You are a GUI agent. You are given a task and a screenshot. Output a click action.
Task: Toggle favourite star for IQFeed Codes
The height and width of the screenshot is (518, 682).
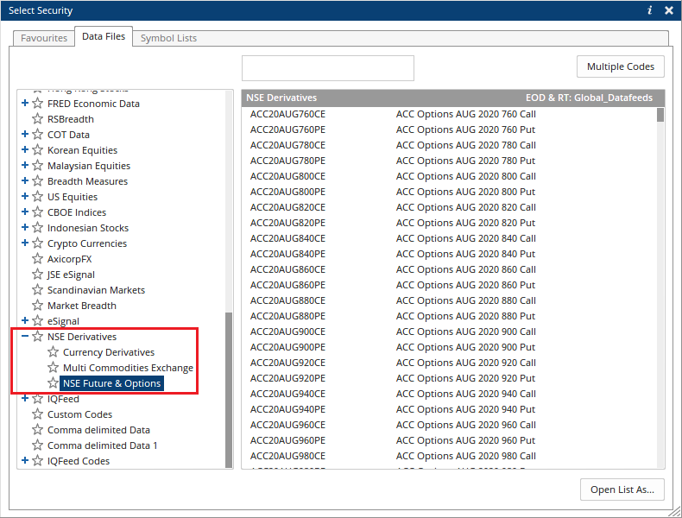[38, 461]
